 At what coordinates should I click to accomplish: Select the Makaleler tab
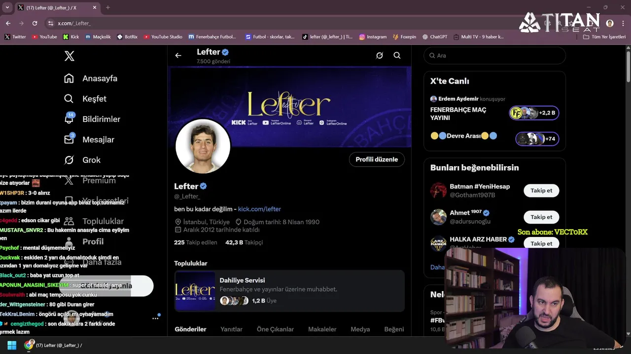322,329
